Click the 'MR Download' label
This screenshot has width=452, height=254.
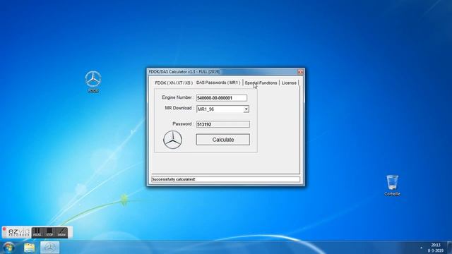pos(178,108)
